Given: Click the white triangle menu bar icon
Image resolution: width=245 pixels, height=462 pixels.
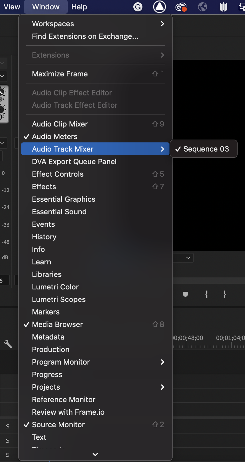Looking at the screenshot, I should [160, 7].
